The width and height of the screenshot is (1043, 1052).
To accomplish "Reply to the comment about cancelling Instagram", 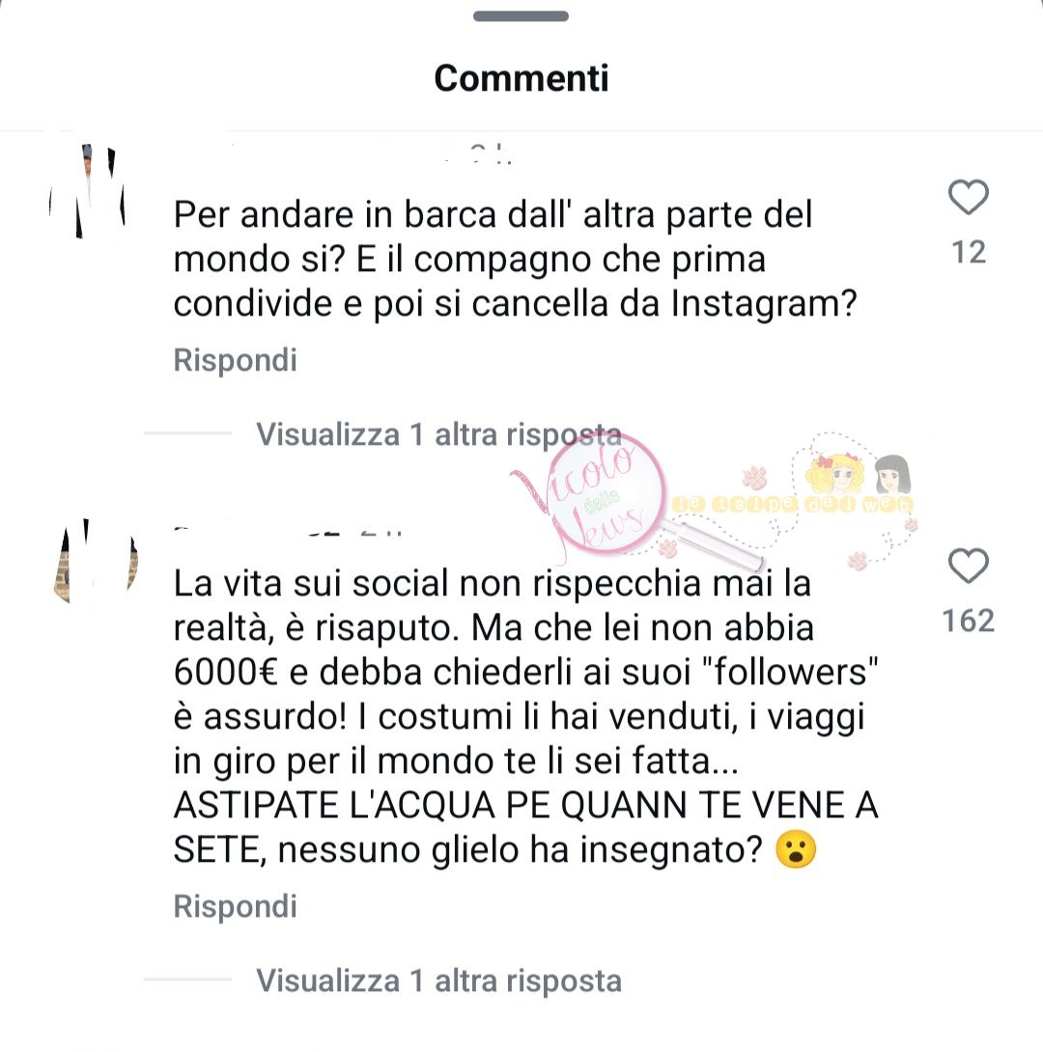I will pos(235,360).
